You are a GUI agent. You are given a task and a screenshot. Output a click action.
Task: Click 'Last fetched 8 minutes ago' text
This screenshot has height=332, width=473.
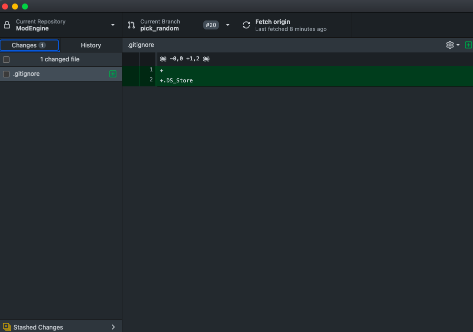click(291, 29)
